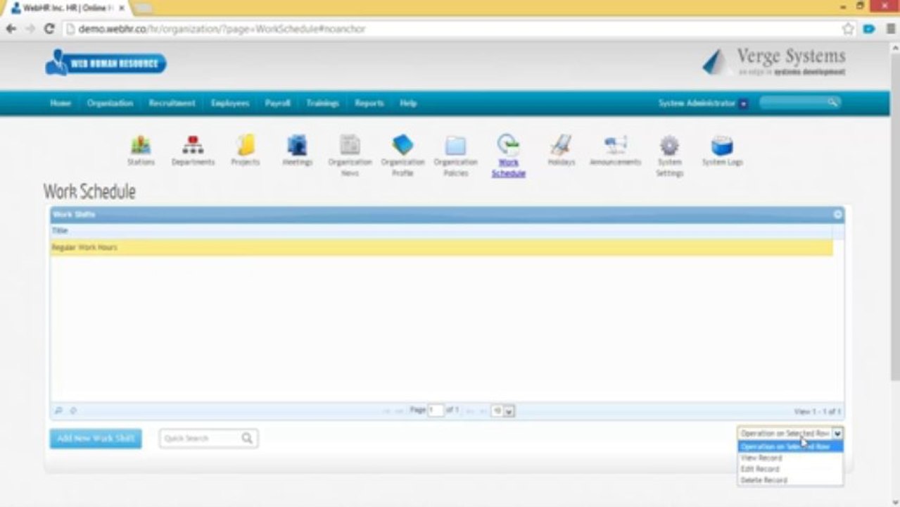Click the browser address bar
This screenshot has width=900, height=507.
tap(450, 29)
